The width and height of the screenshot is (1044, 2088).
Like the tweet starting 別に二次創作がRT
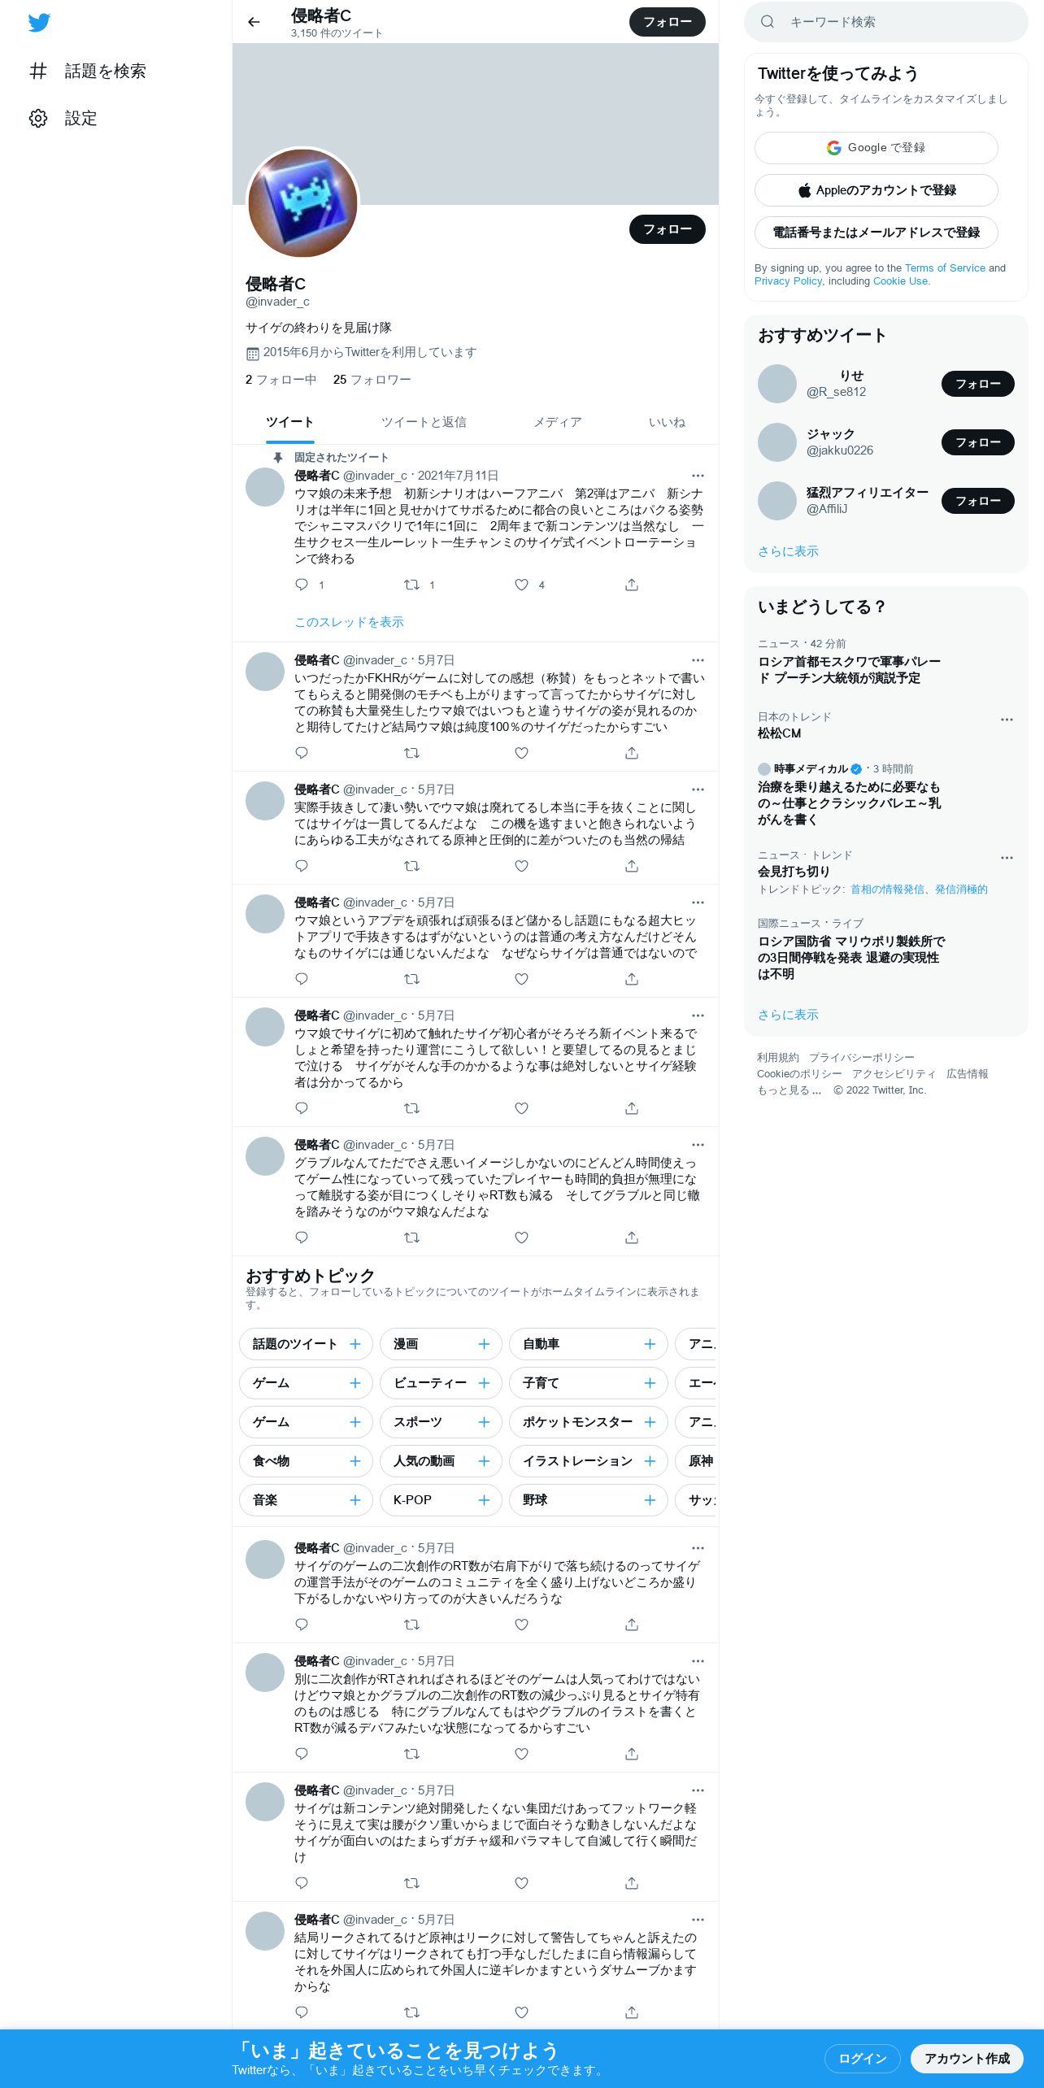[x=521, y=1754]
